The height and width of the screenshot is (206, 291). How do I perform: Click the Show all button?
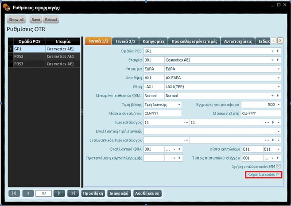16,19
